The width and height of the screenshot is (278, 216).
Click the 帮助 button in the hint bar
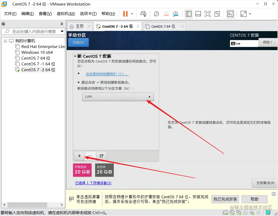(255, 199)
